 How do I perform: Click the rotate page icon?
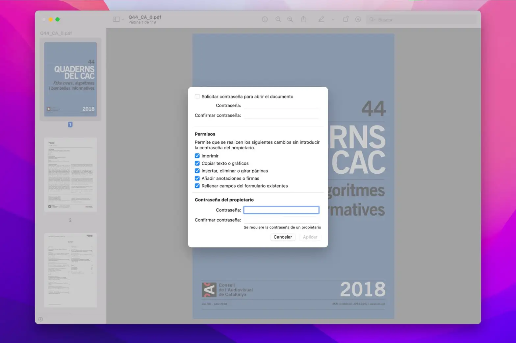(x=346, y=19)
